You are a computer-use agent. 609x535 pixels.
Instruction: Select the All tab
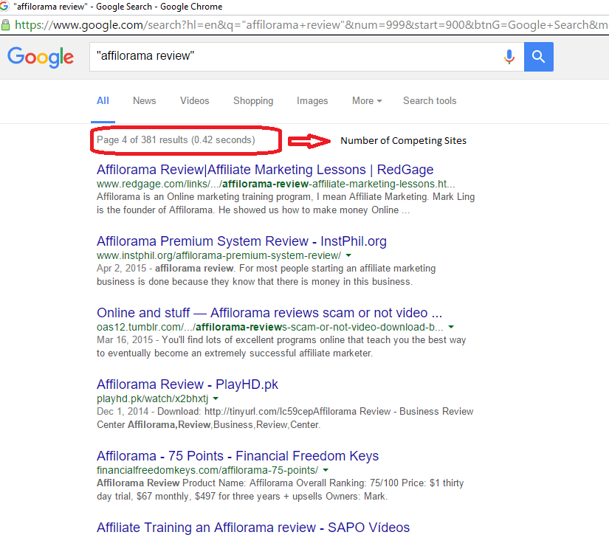pyautogui.click(x=103, y=101)
